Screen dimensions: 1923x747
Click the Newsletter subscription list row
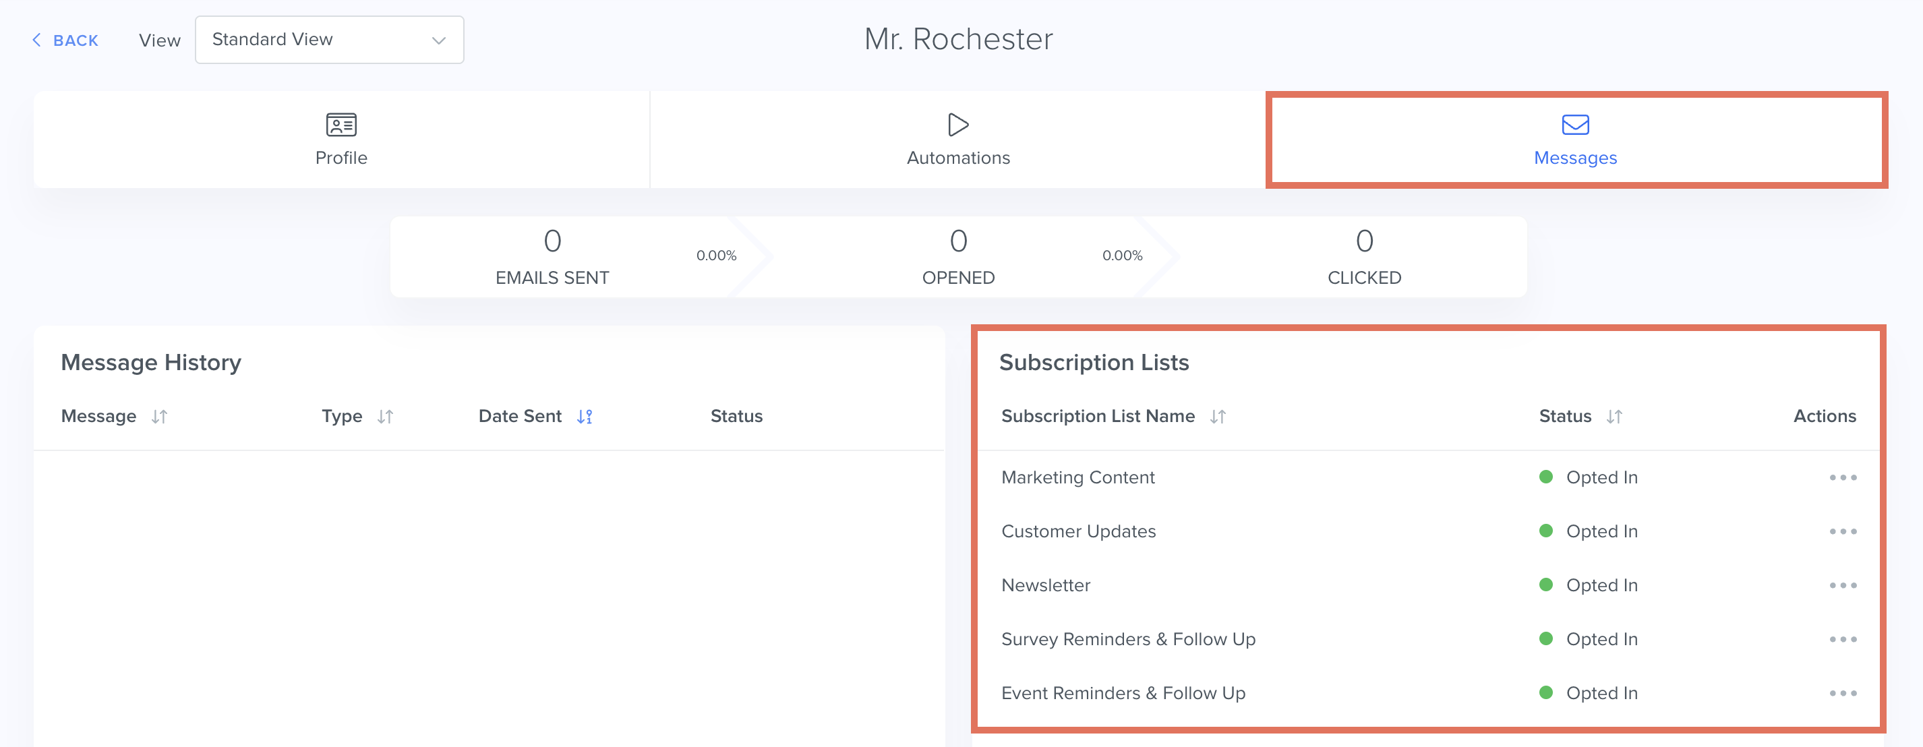tap(1045, 586)
